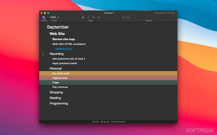Click the handle beside Recording row
This screenshot has width=217, height=135.
coord(43,53)
